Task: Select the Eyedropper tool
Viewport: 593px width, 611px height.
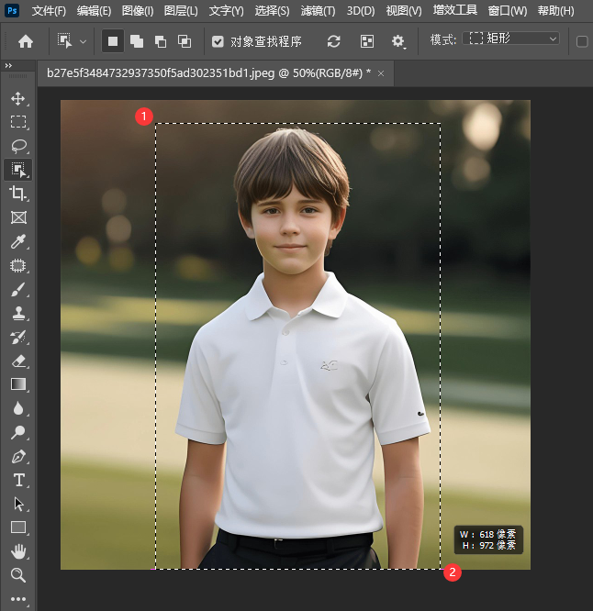Action: point(17,241)
